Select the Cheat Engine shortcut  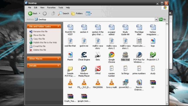[x=84, y=55]
